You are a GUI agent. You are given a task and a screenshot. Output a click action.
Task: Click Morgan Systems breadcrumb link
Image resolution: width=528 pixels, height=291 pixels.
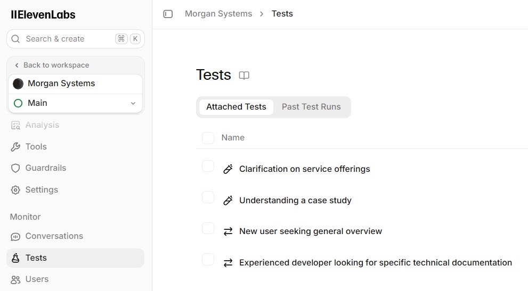(x=218, y=14)
